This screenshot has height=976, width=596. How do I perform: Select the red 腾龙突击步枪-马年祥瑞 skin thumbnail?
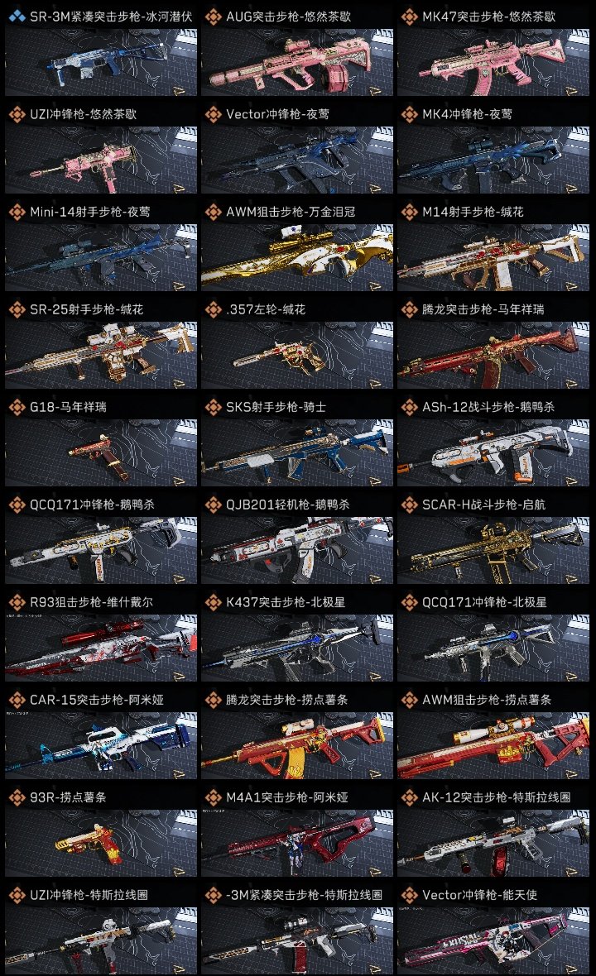point(493,356)
